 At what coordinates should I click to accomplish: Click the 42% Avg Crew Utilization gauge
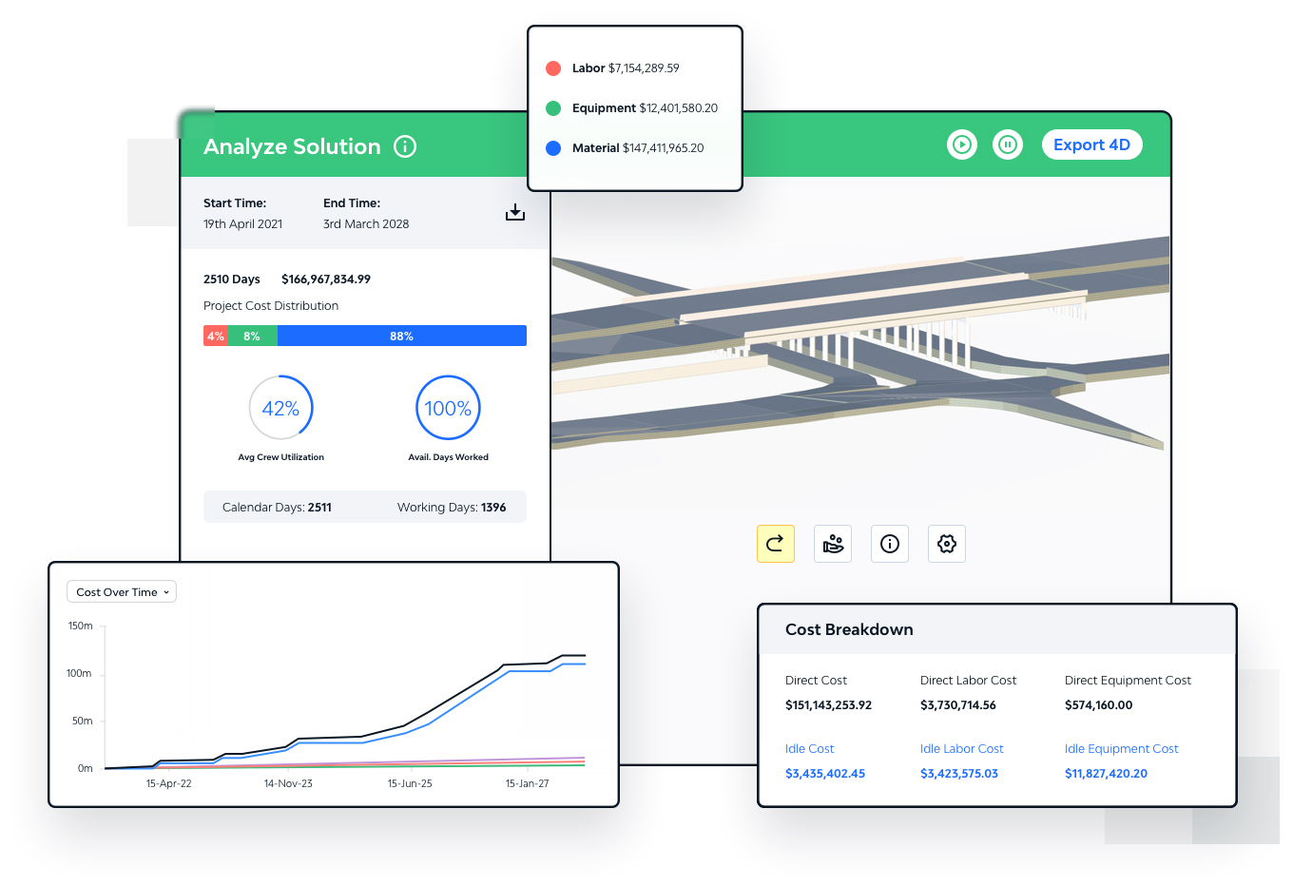(x=280, y=408)
